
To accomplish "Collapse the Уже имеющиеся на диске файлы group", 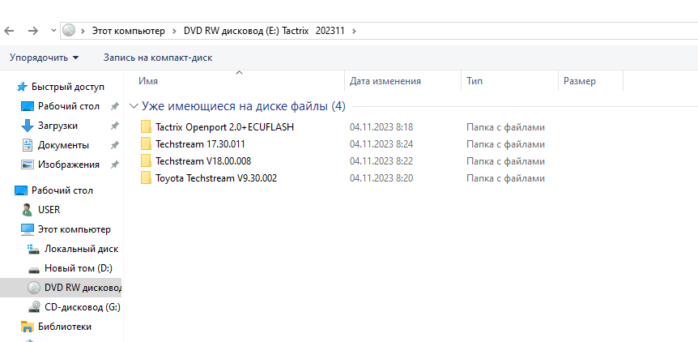I will click(x=134, y=106).
